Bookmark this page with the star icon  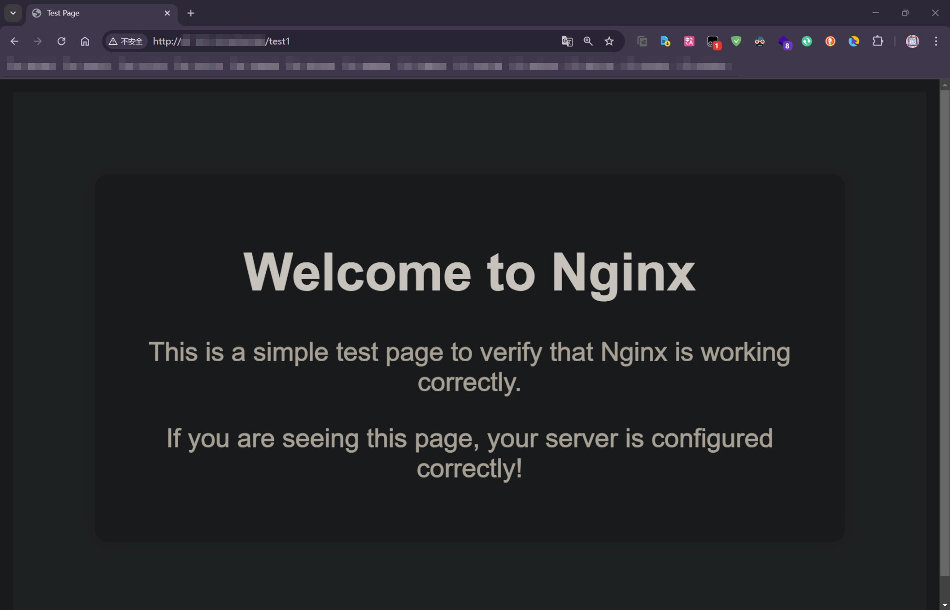click(609, 41)
